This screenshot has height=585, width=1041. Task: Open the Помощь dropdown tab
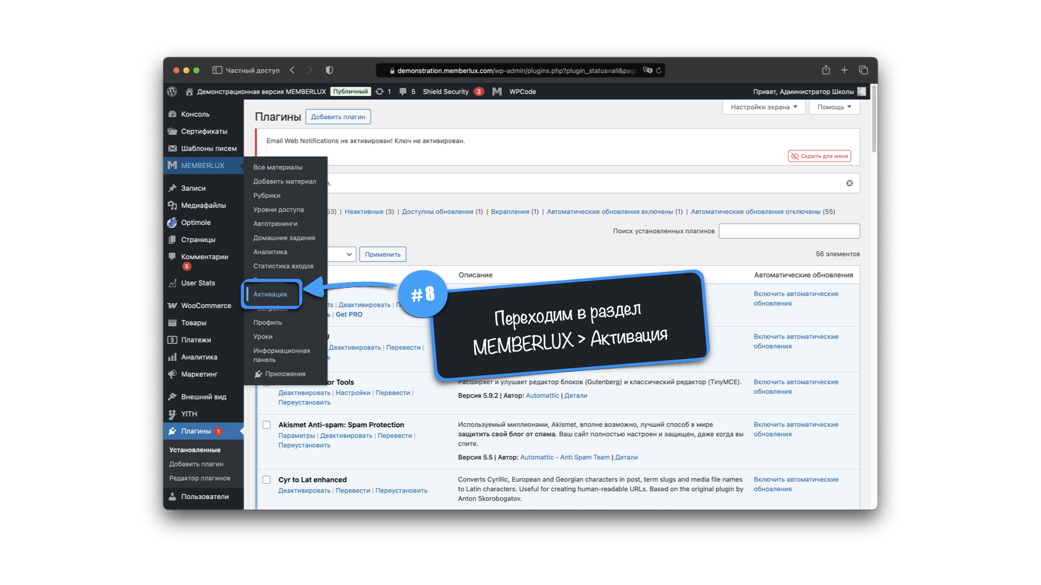[x=834, y=107]
